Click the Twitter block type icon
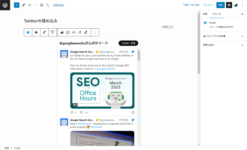This screenshot has height=150, width=247. 28,32
